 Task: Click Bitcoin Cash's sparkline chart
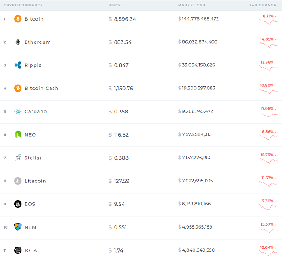[268, 91]
